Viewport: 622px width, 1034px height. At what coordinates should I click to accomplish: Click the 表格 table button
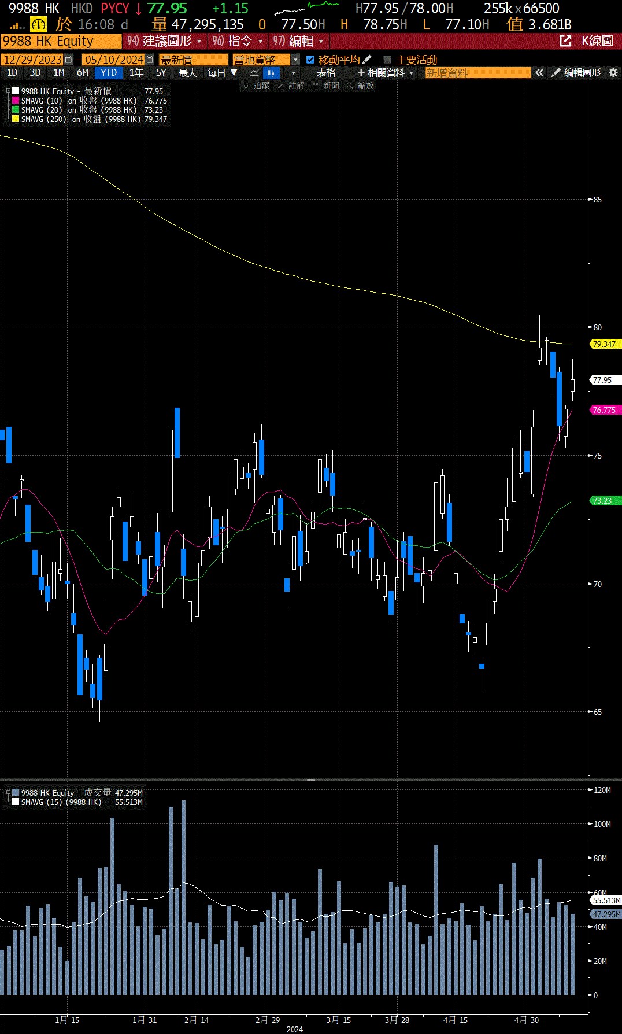coord(326,73)
